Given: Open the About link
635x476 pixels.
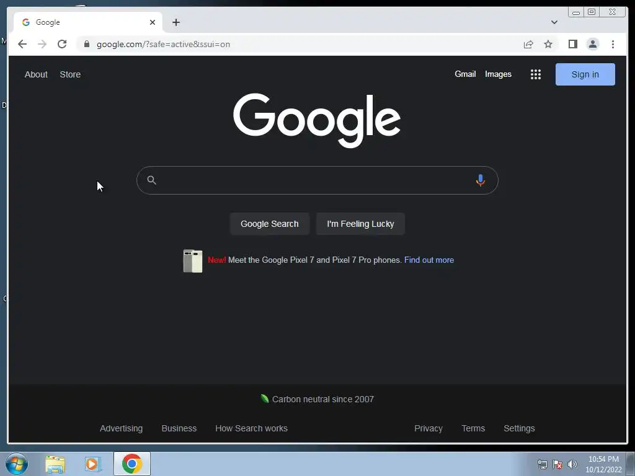Looking at the screenshot, I should pos(36,74).
